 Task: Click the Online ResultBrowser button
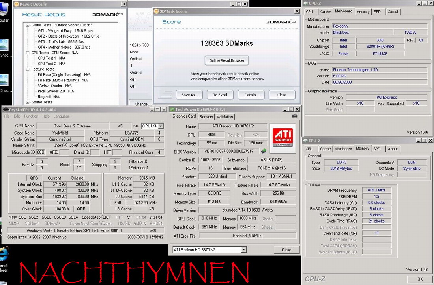click(227, 60)
